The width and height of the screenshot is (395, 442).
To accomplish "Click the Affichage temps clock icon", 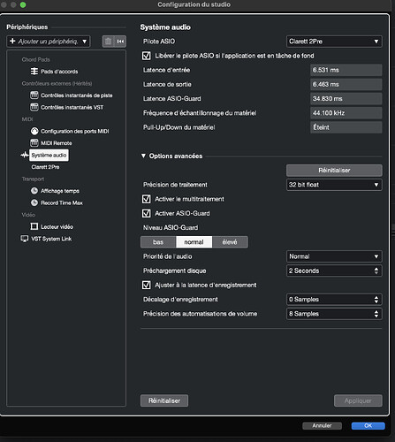I will tap(34, 191).
